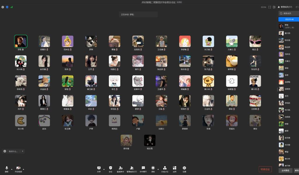Open 分组讨论 breakout rooms icon
This screenshot has width=299, height=175.
point(165,168)
